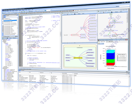This screenshot has height=104, width=132.
Task: Open the Graphs menu
Action: tap(23, 10)
